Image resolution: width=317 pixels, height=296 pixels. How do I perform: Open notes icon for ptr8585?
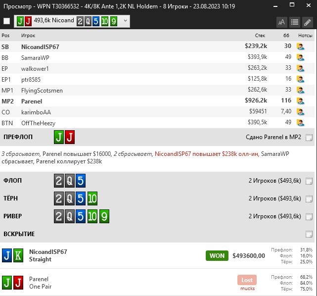(300, 79)
